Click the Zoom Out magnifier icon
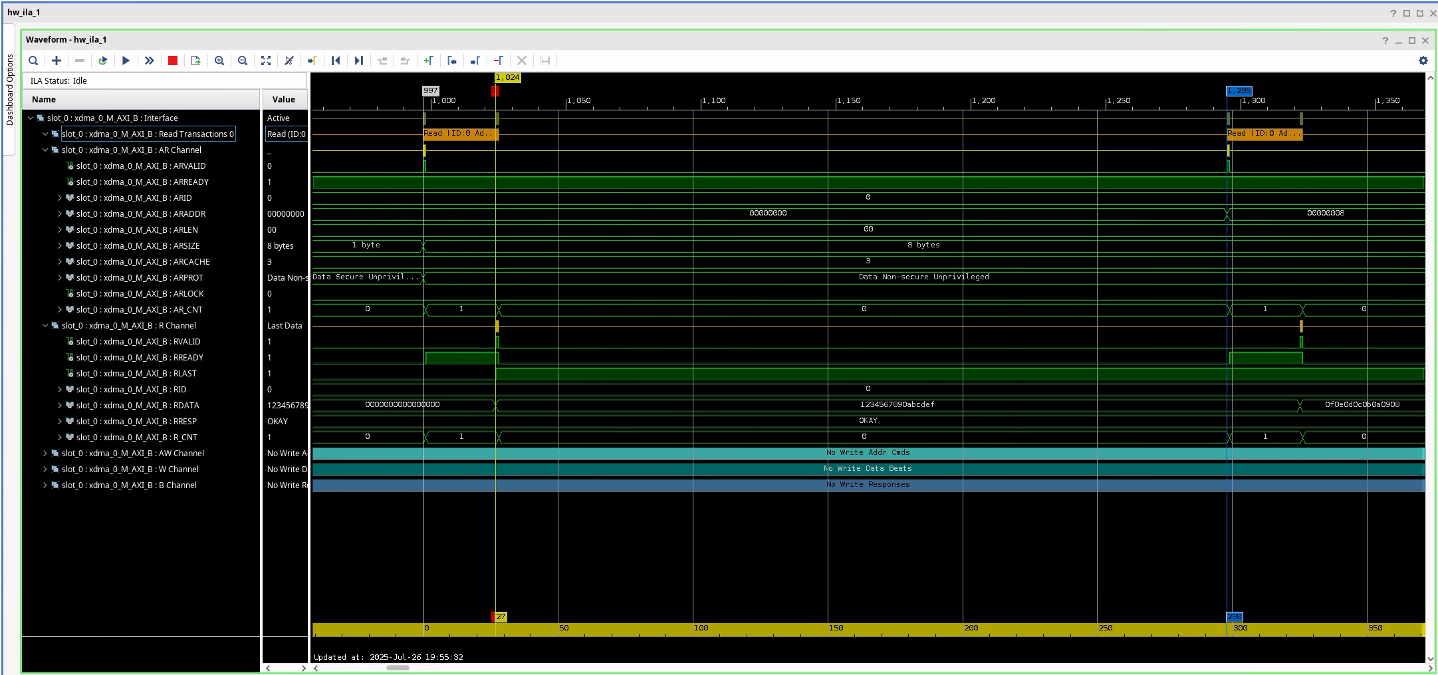The width and height of the screenshot is (1438, 675). pyautogui.click(x=243, y=61)
